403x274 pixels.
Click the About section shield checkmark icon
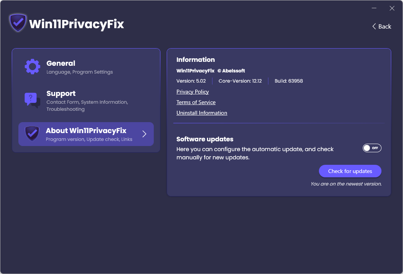[32, 133]
